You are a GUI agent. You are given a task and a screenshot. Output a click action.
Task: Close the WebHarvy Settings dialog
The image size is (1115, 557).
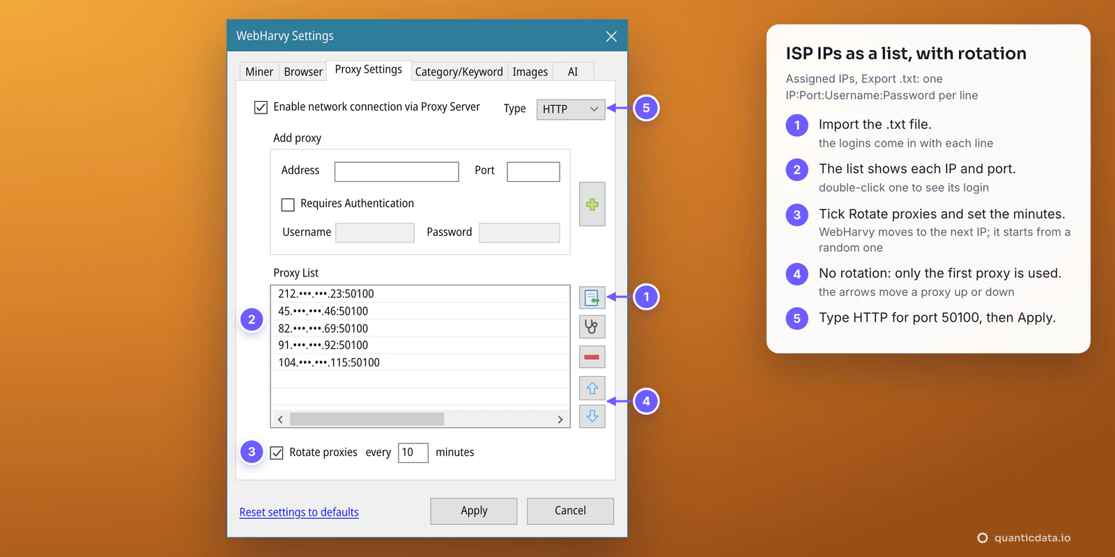611,36
